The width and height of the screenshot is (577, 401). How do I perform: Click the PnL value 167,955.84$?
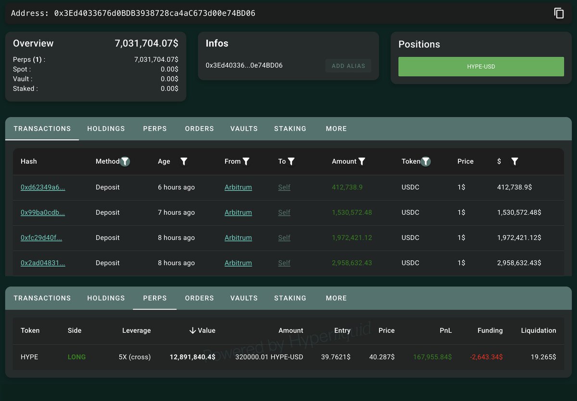click(x=433, y=357)
